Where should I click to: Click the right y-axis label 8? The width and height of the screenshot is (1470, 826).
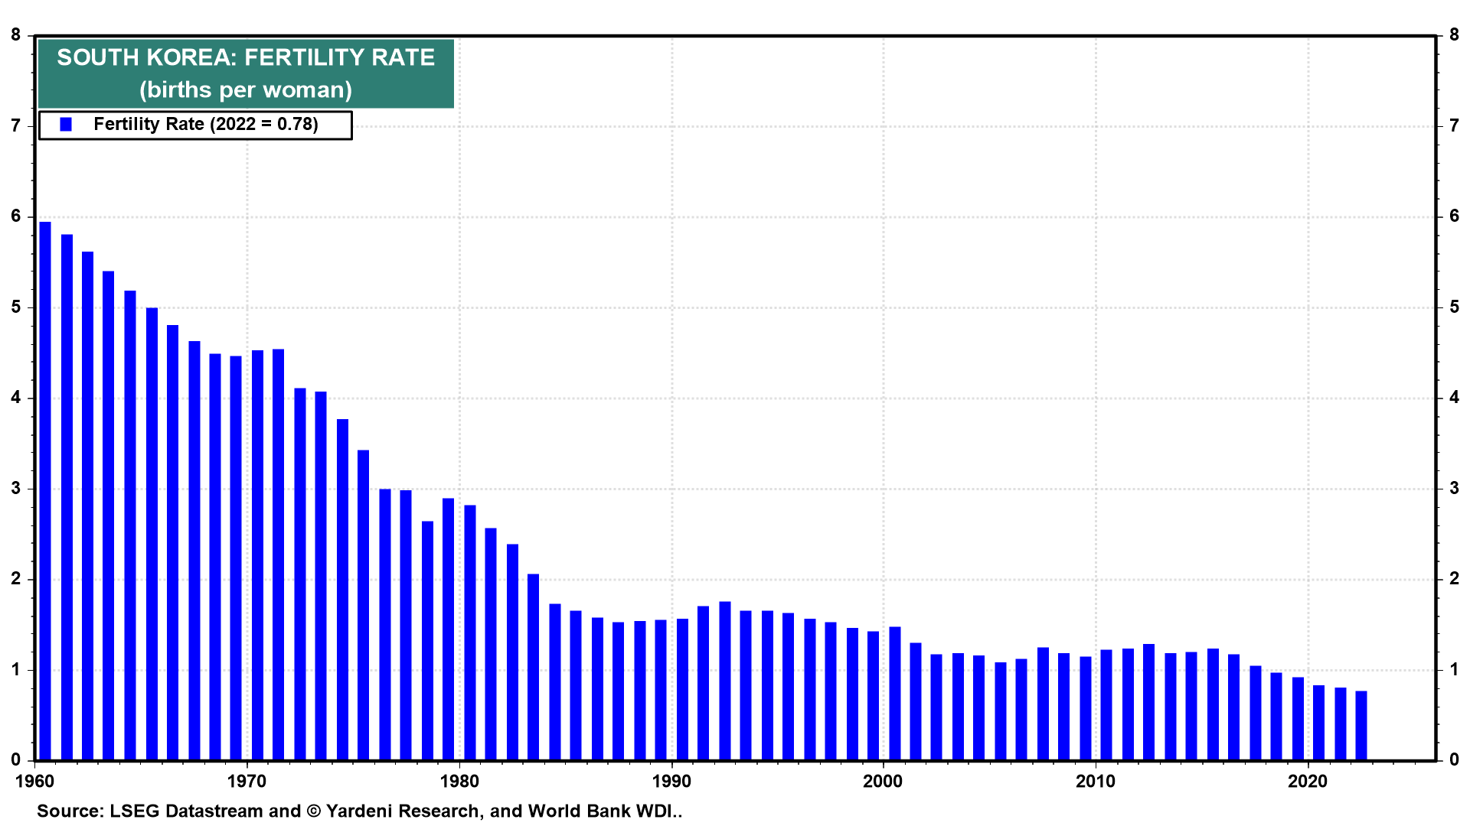(1454, 35)
